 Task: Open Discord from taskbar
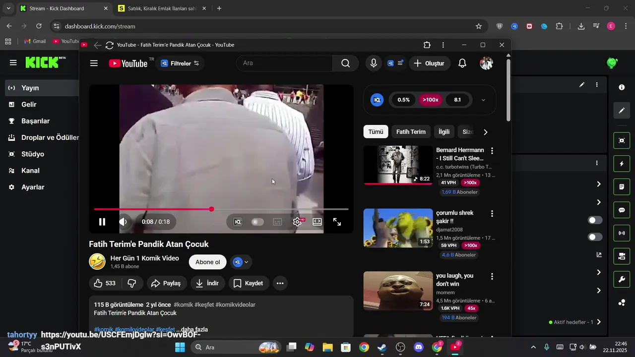point(419,347)
